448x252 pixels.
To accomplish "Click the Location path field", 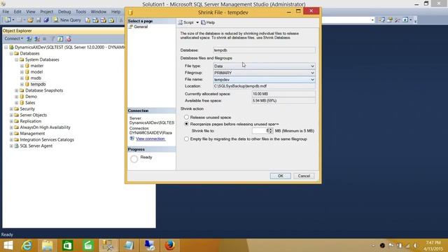I will pyautogui.click(x=264, y=86).
